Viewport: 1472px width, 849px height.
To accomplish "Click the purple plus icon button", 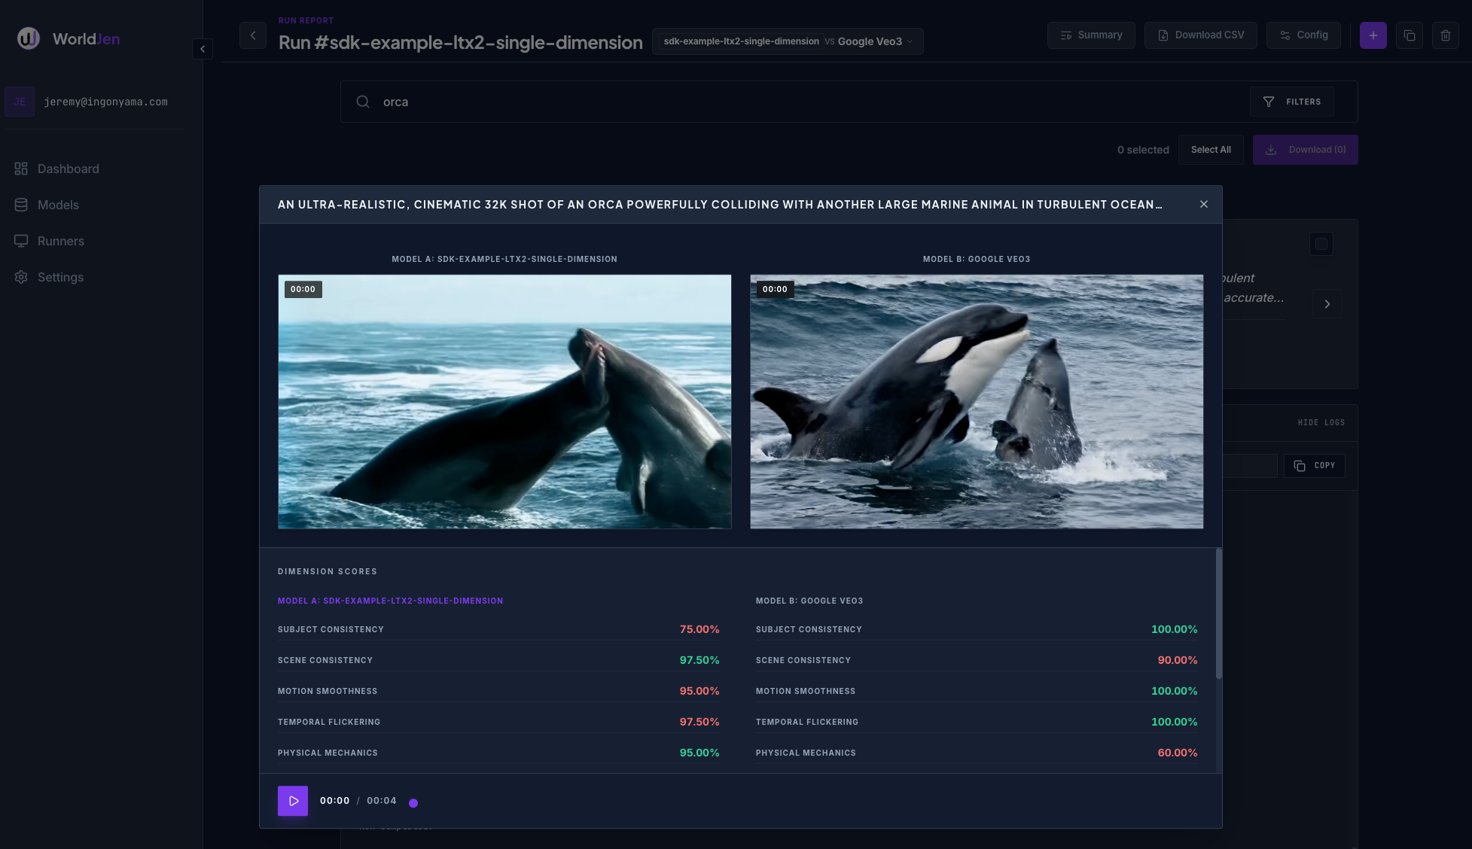I will (1373, 35).
